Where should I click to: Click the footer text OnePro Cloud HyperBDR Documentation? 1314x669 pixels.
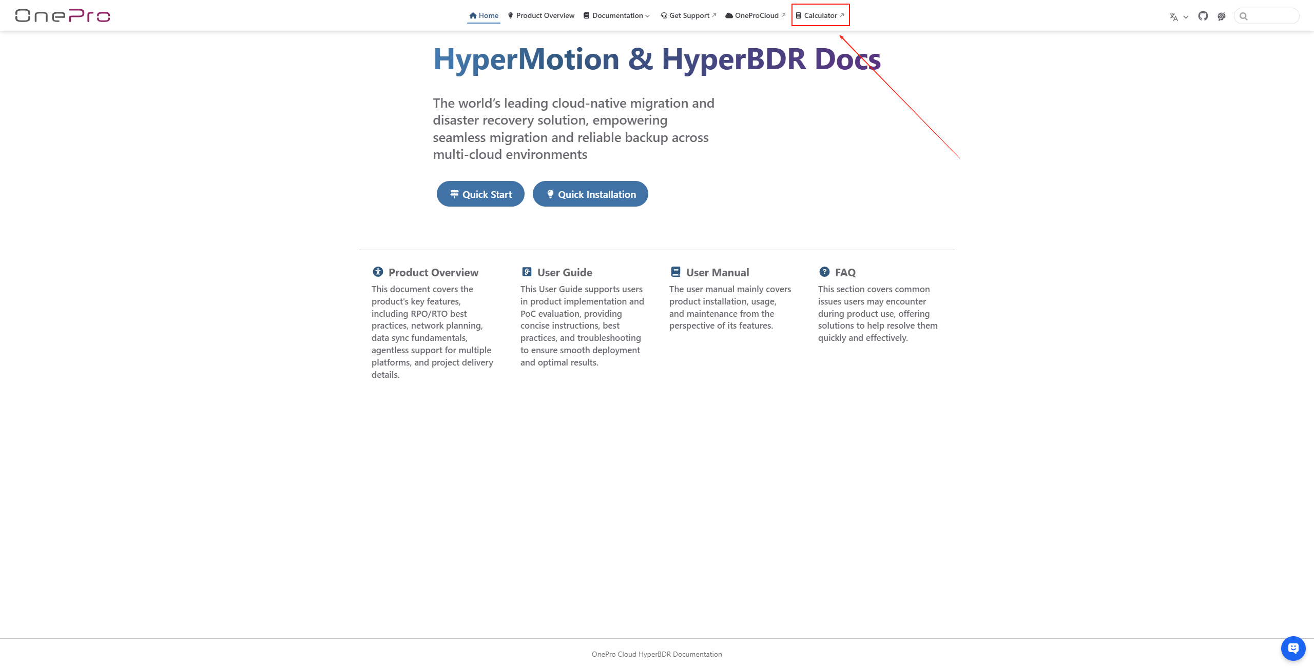click(x=656, y=654)
